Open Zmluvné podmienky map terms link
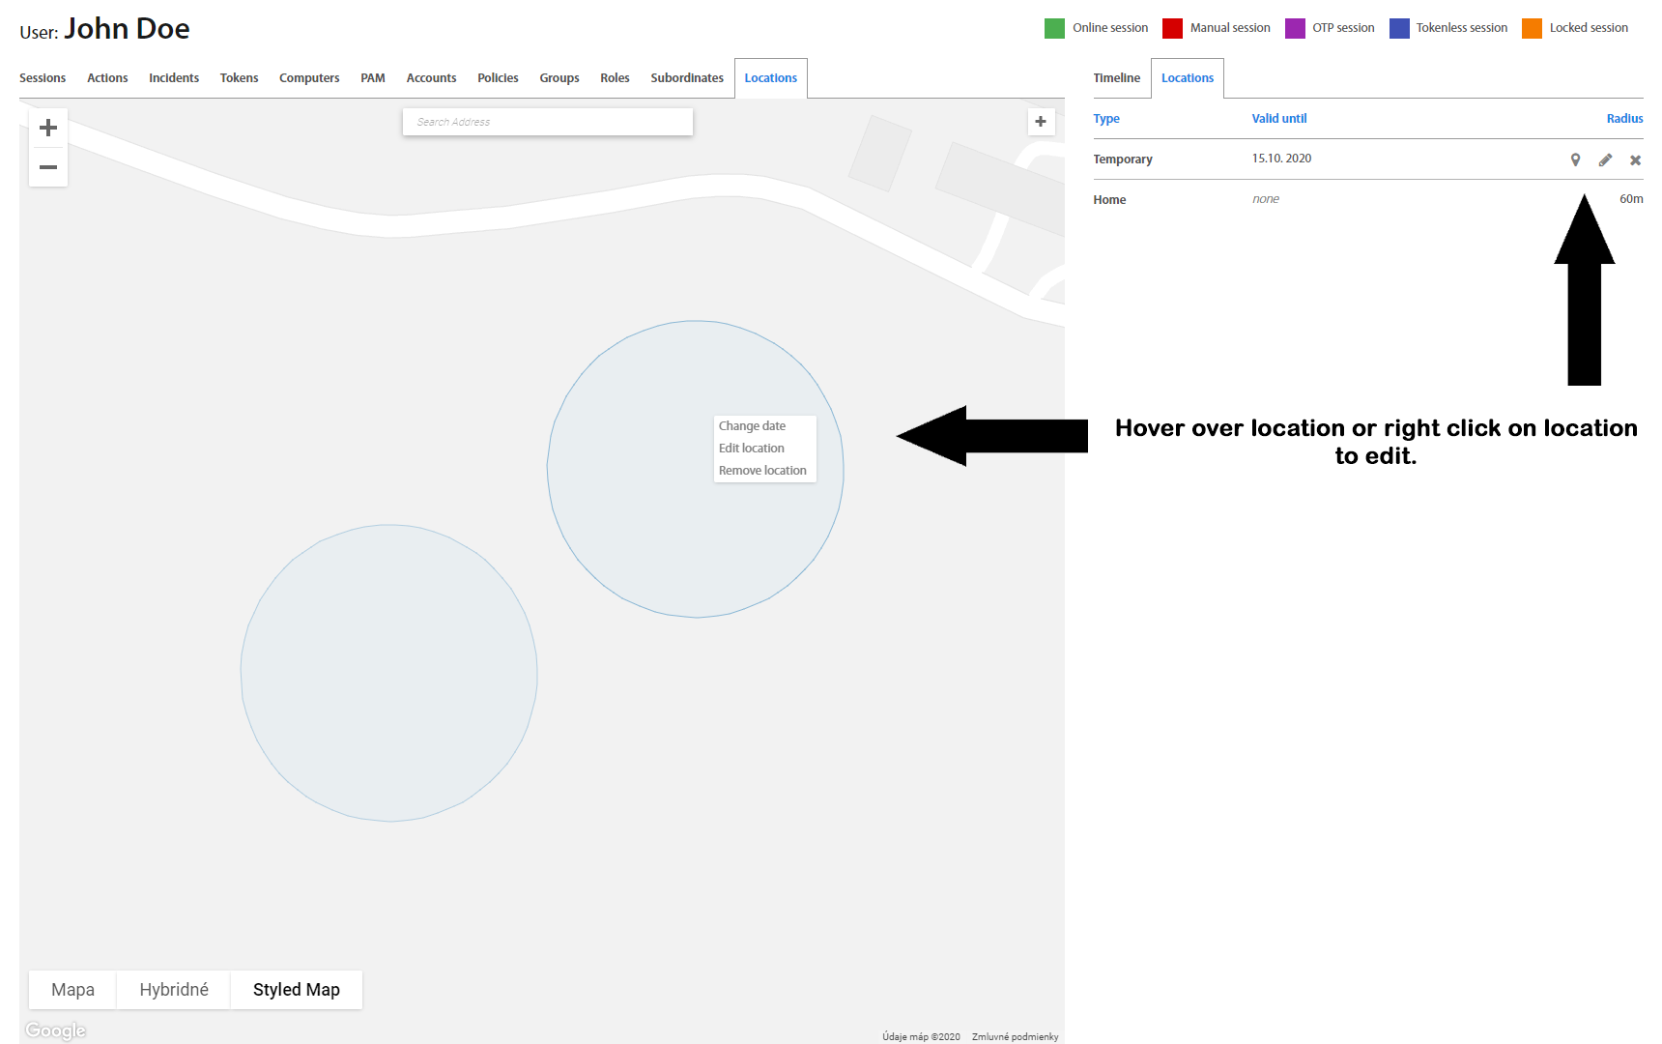The height and width of the screenshot is (1044, 1662). 1015,1036
